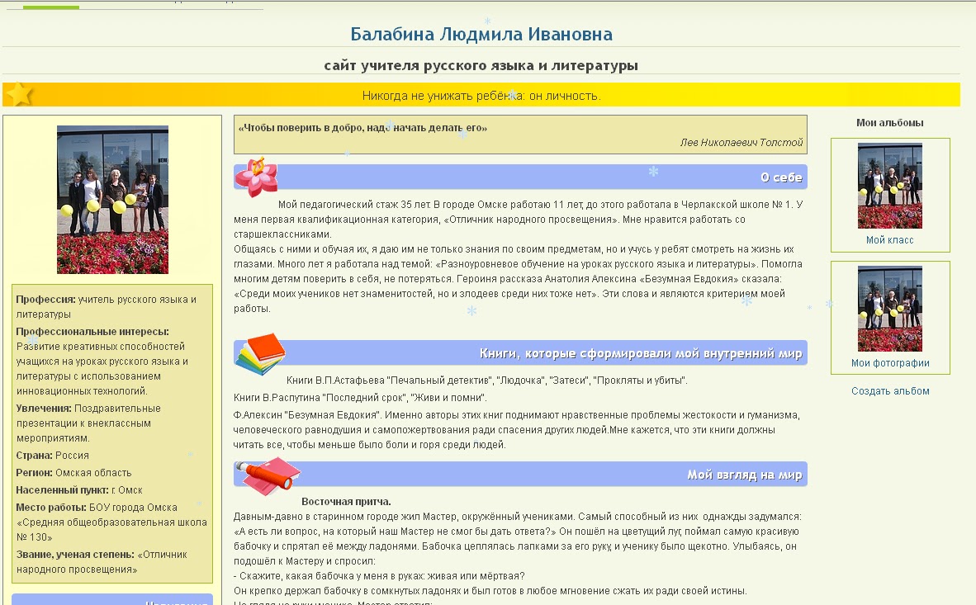Click the Место работы label
Screen dimensions: 976x605
[51, 508]
